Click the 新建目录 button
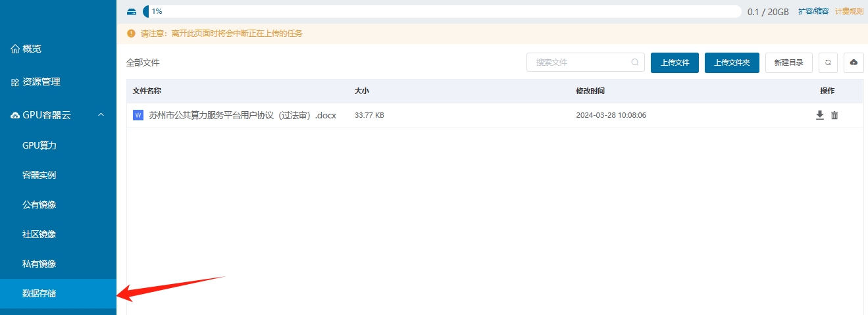The image size is (868, 315). pyautogui.click(x=789, y=62)
